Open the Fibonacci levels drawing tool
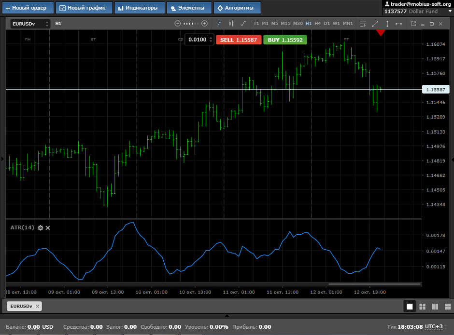454x335 pixels. tap(363, 24)
